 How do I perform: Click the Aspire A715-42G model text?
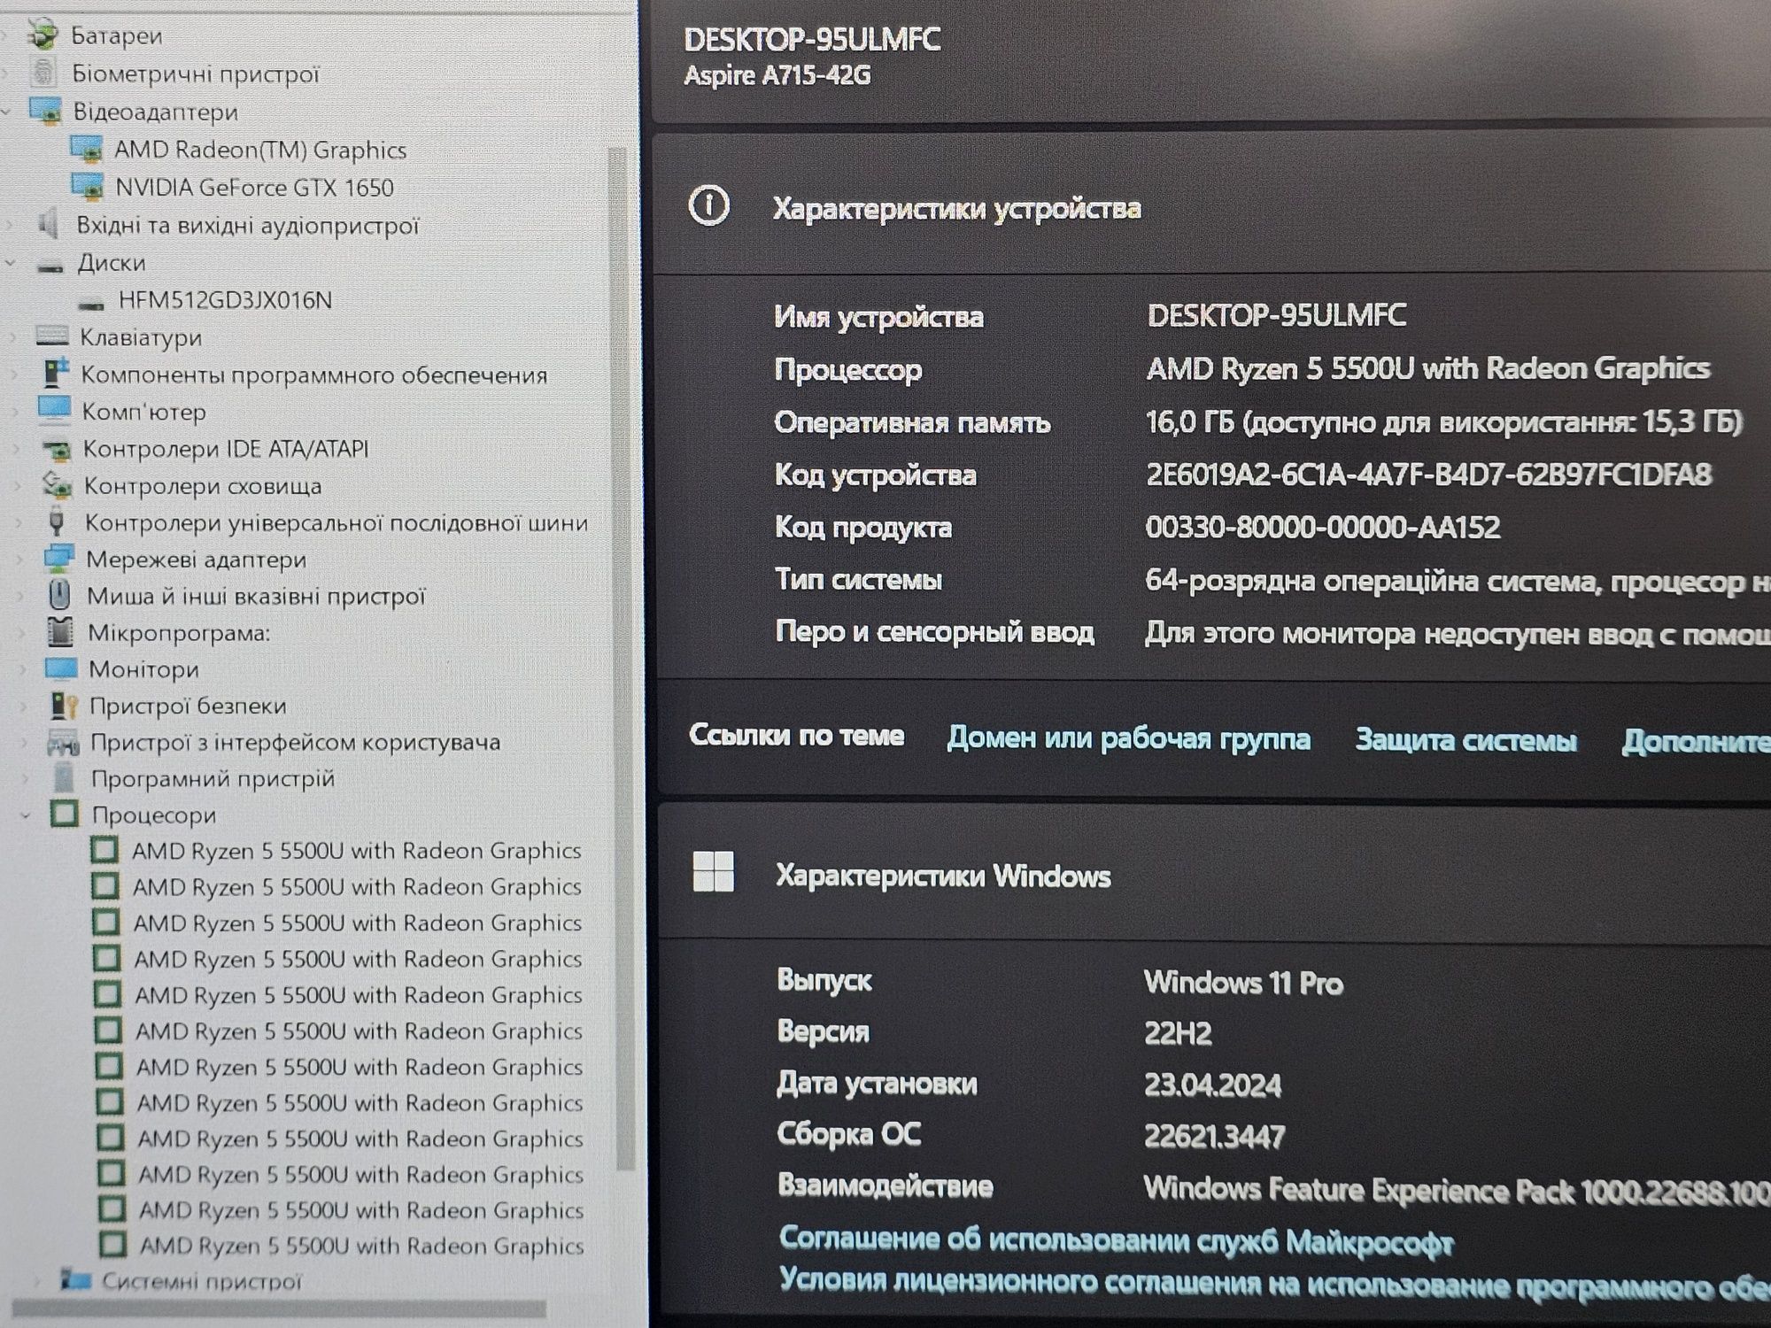click(777, 75)
